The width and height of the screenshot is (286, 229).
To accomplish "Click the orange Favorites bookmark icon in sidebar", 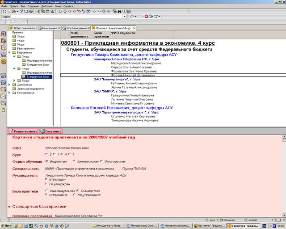I will point(4,62).
